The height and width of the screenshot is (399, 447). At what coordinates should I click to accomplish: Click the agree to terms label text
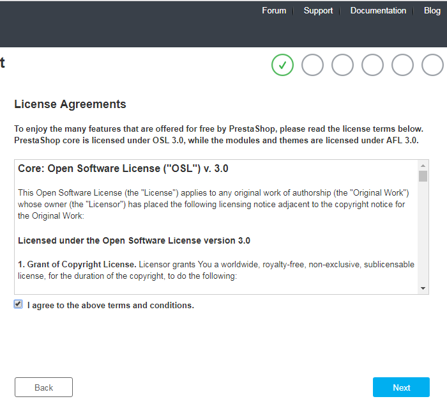coord(110,306)
